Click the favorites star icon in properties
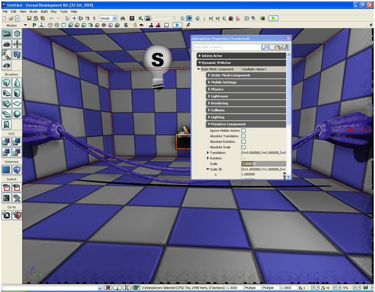Image resolution: width=375 pixels, height=292 pixels. pos(272,47)
